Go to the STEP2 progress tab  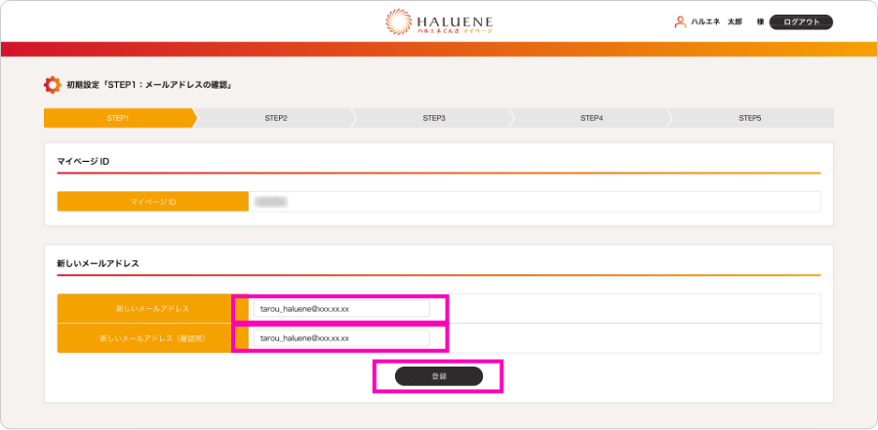[275, 118]
